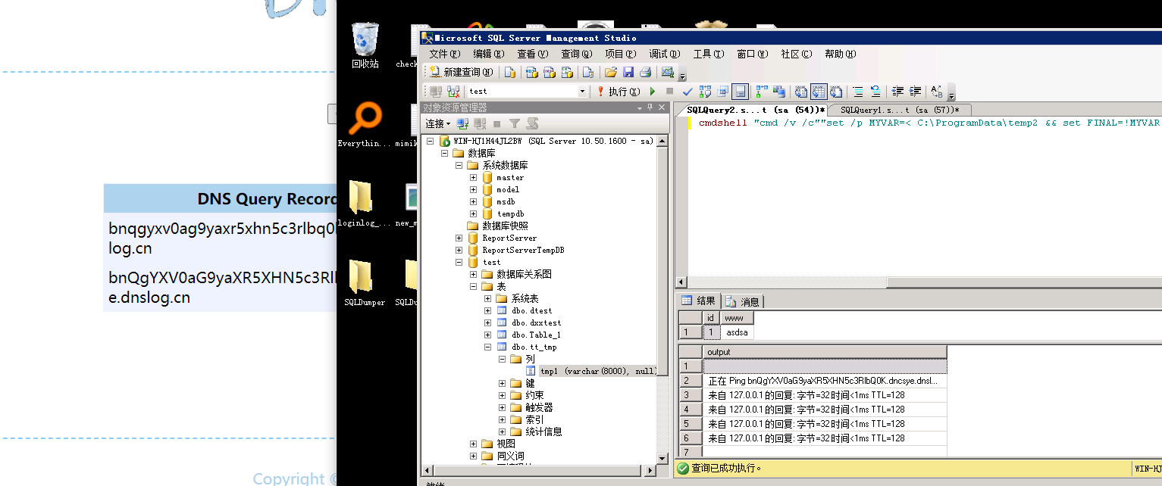
Task: Switch to the 消息 messages tab
Action: (x=742, y=301)
